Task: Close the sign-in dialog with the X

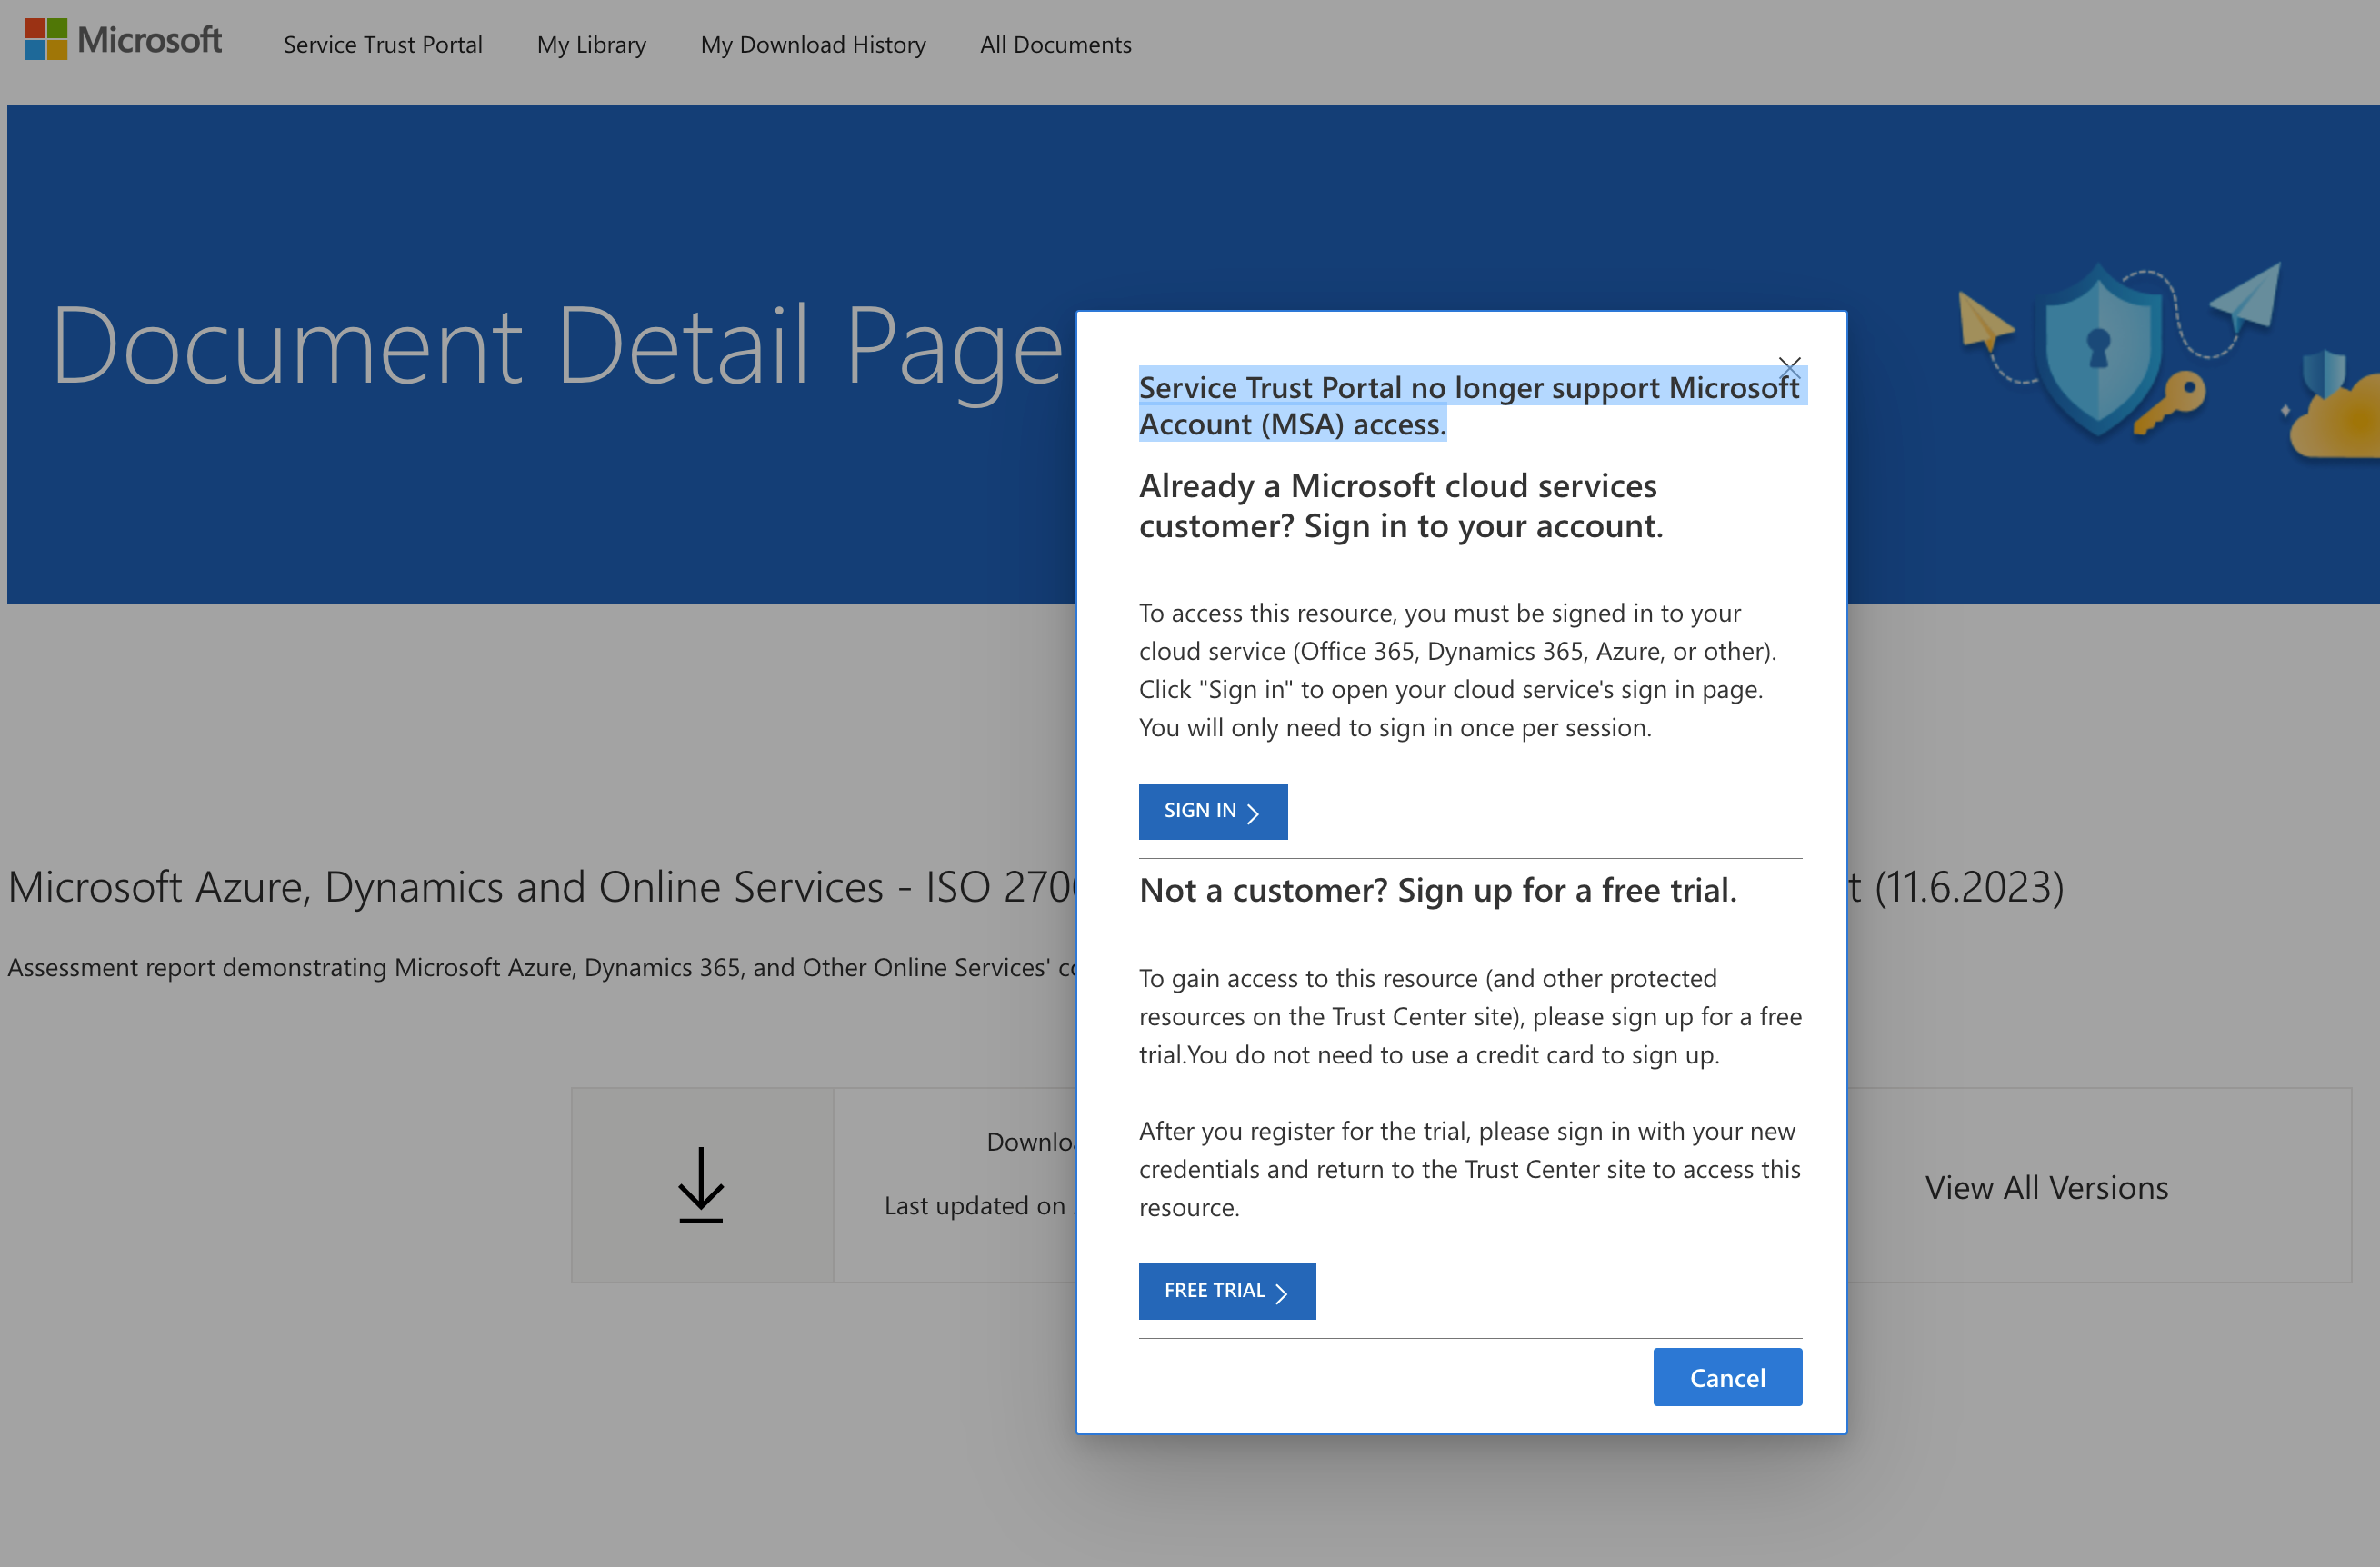Action: [1790, 367]
